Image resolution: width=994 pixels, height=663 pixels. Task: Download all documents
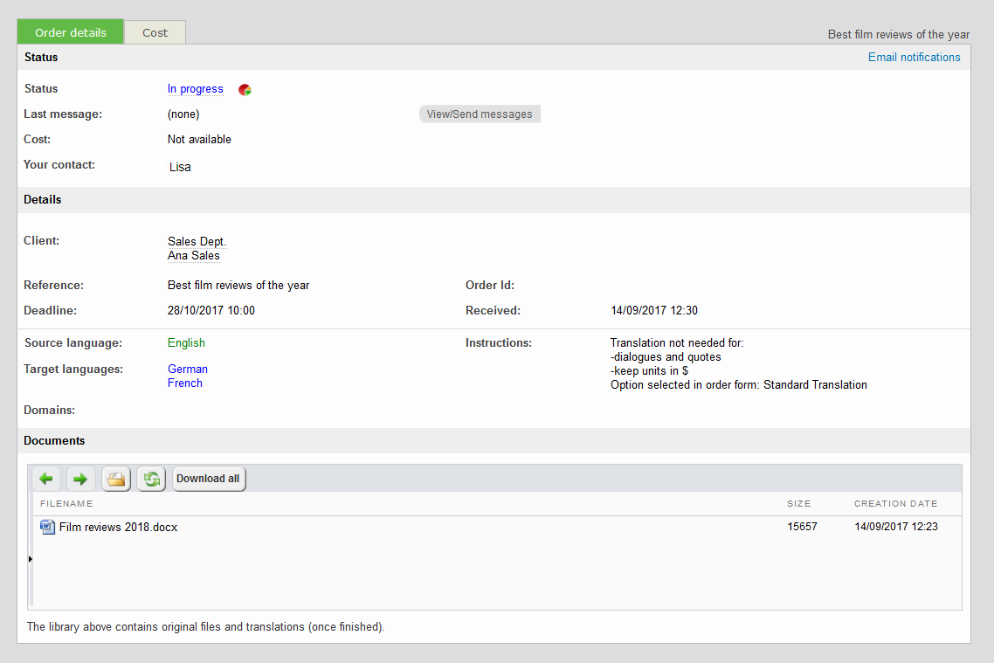pos(208,479)
